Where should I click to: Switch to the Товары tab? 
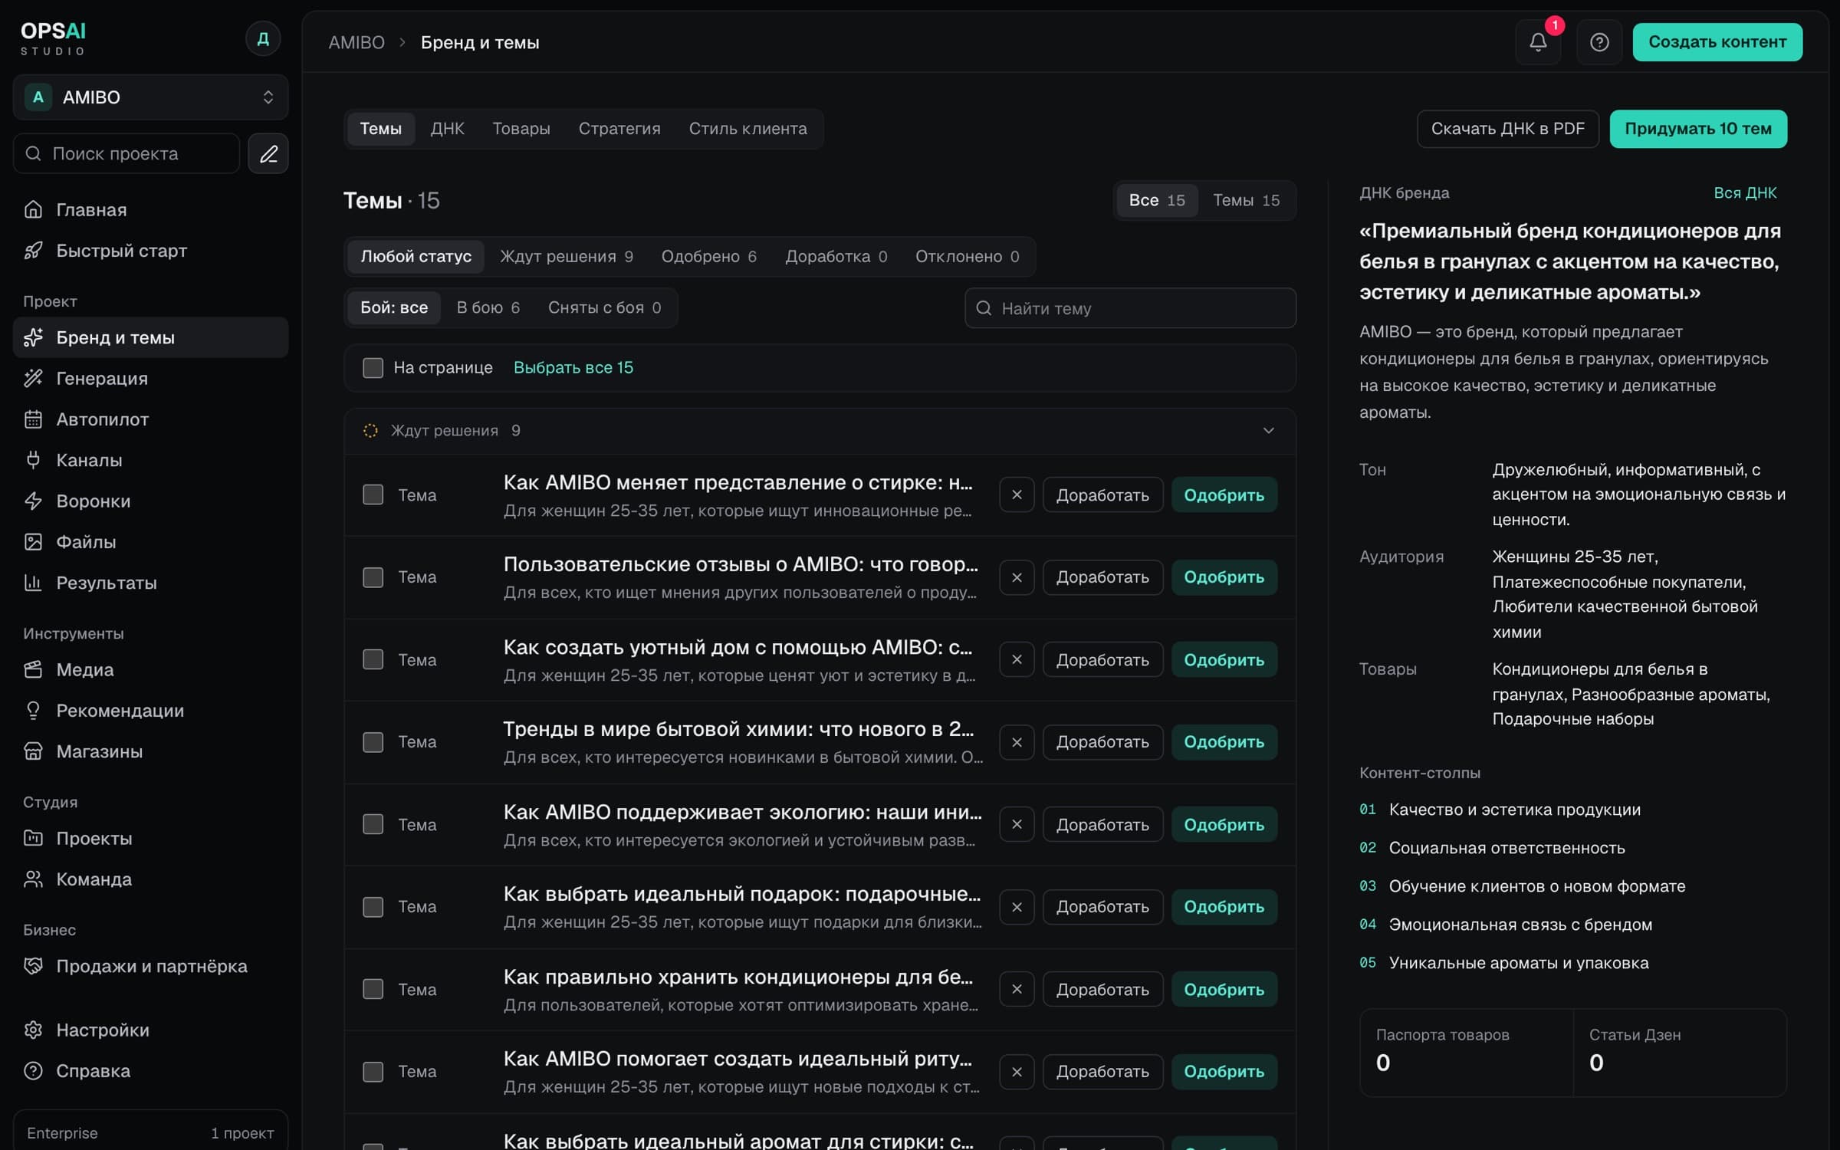521,129
